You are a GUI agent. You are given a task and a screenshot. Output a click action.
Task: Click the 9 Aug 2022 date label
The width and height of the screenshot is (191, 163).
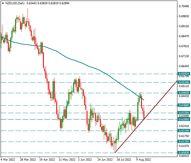[x=143, y=159]
